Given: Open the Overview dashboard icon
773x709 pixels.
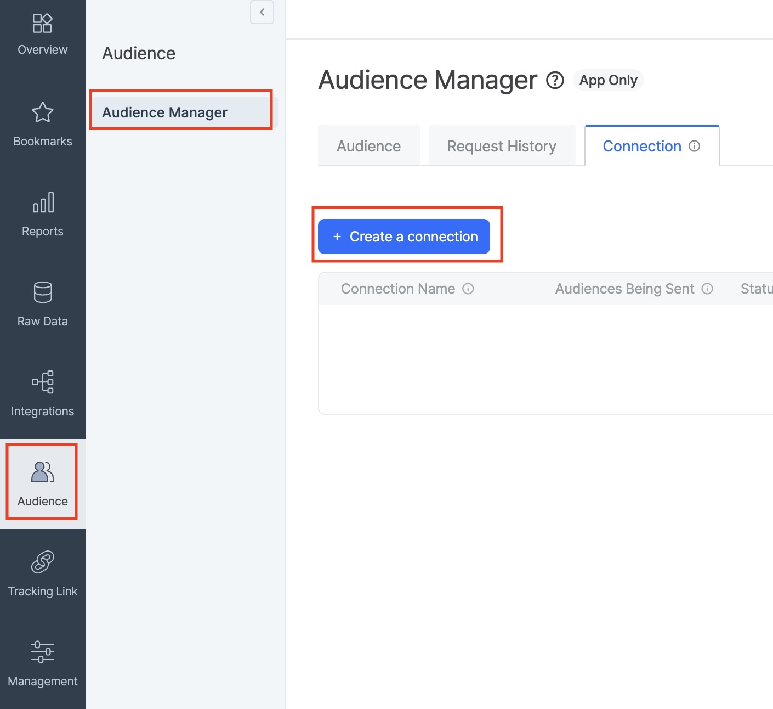Looking at the screenshot, I should 42,24.
